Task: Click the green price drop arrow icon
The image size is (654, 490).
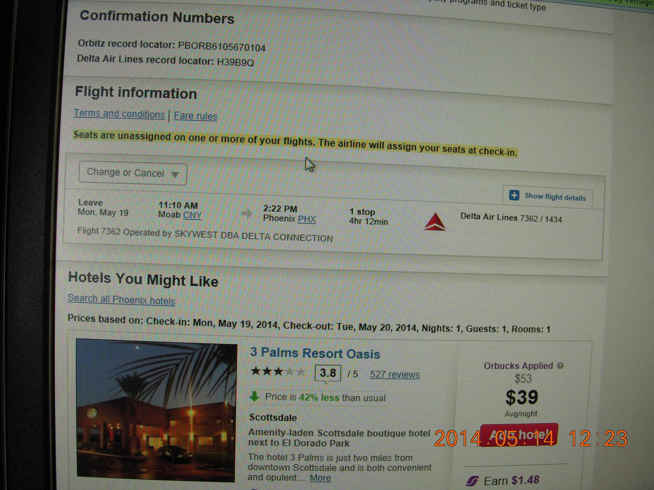Action: click(x=254, y=396)
